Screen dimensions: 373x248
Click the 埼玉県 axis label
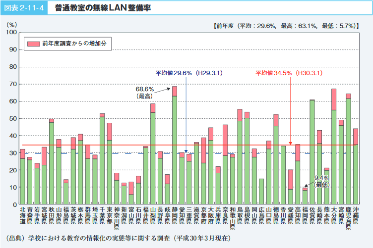click(x=95, y=215)
